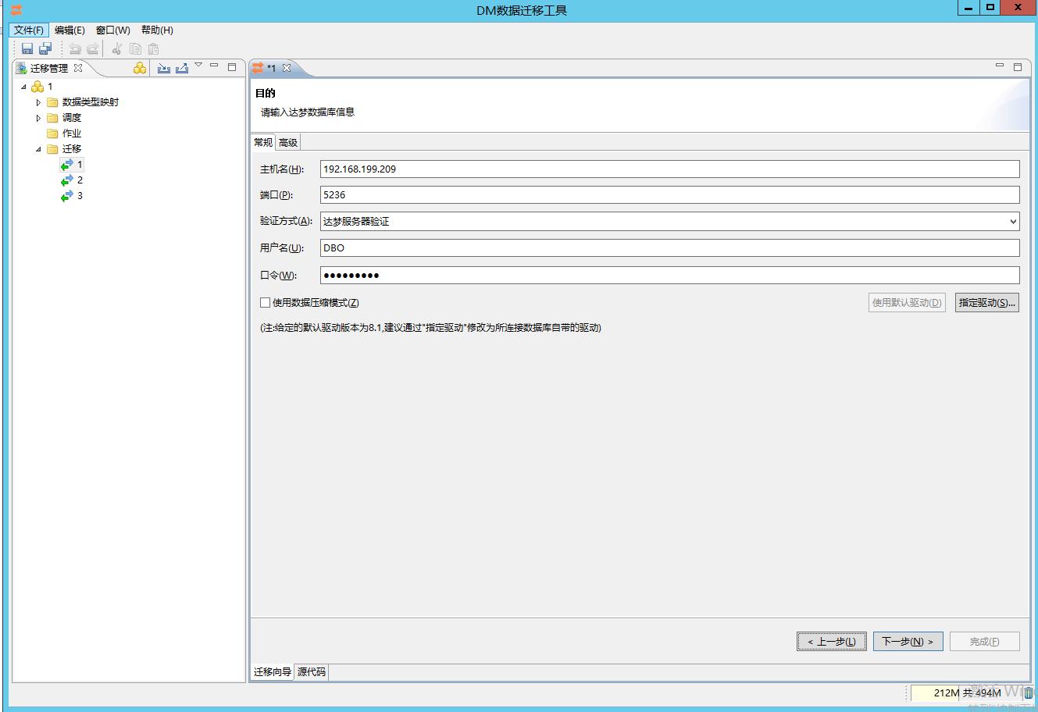Collapse the root project 1 node
This screenshot has width=1038, height=712.
pos(23,87)
